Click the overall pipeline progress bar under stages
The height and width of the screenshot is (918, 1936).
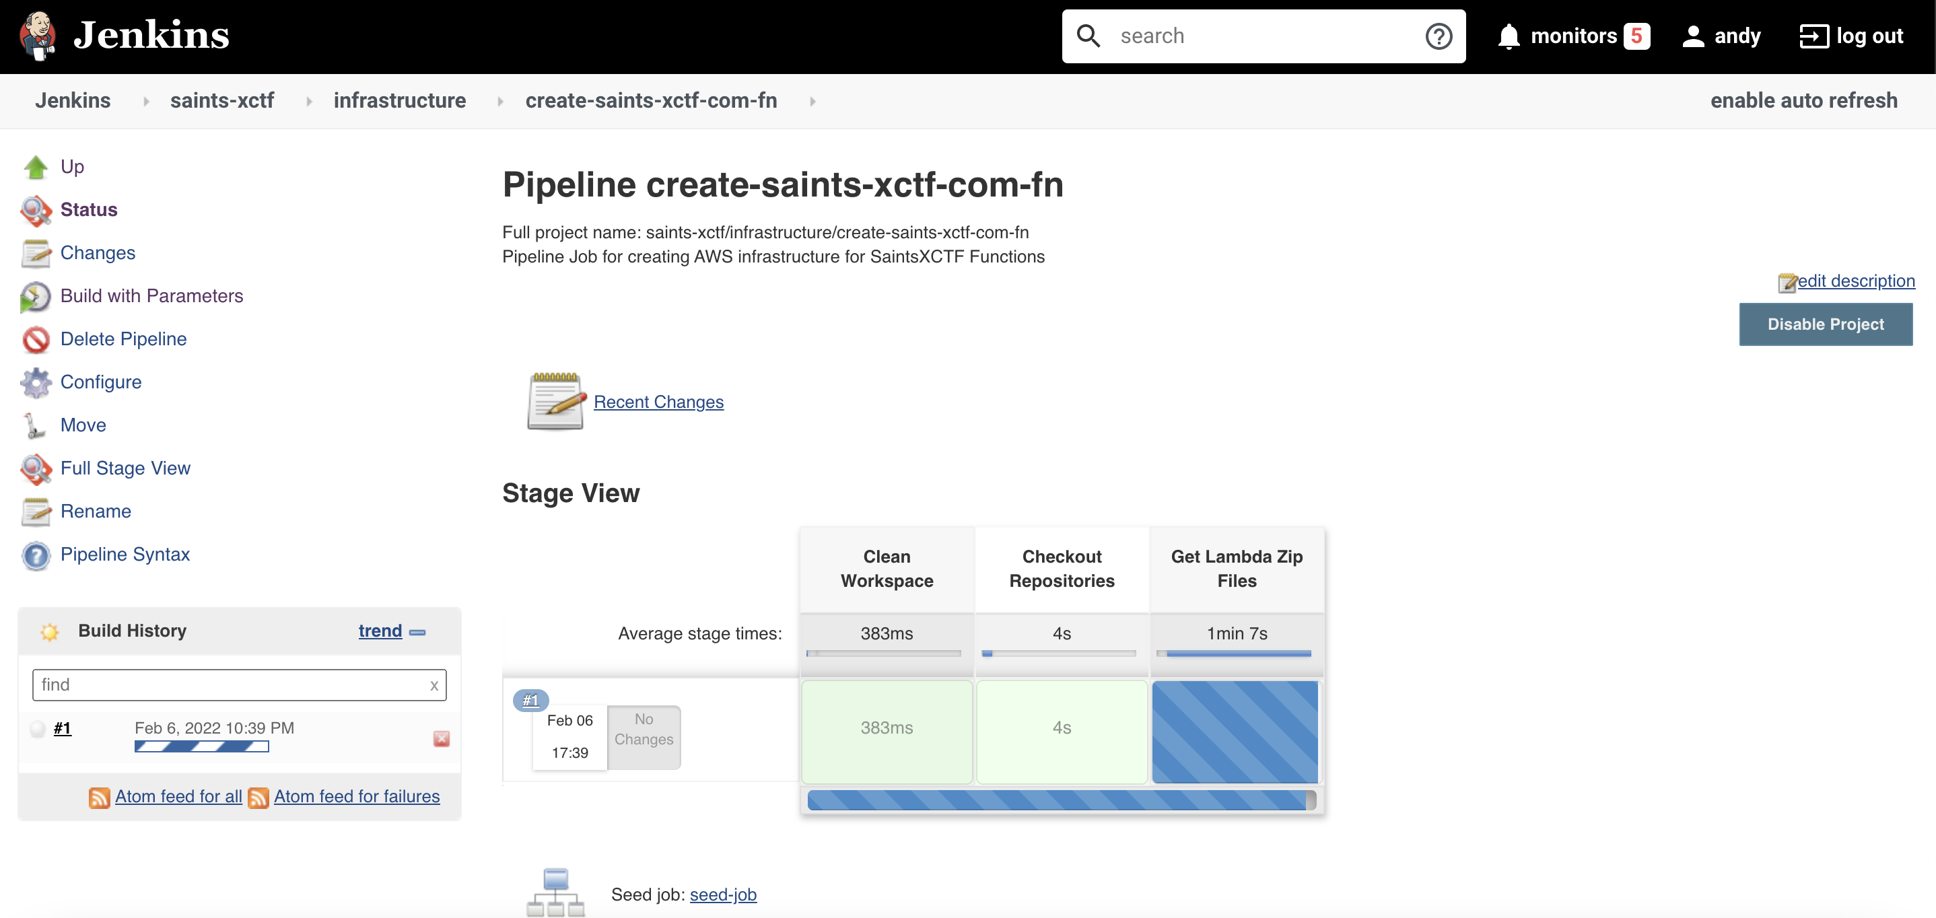click(1061, 800)
